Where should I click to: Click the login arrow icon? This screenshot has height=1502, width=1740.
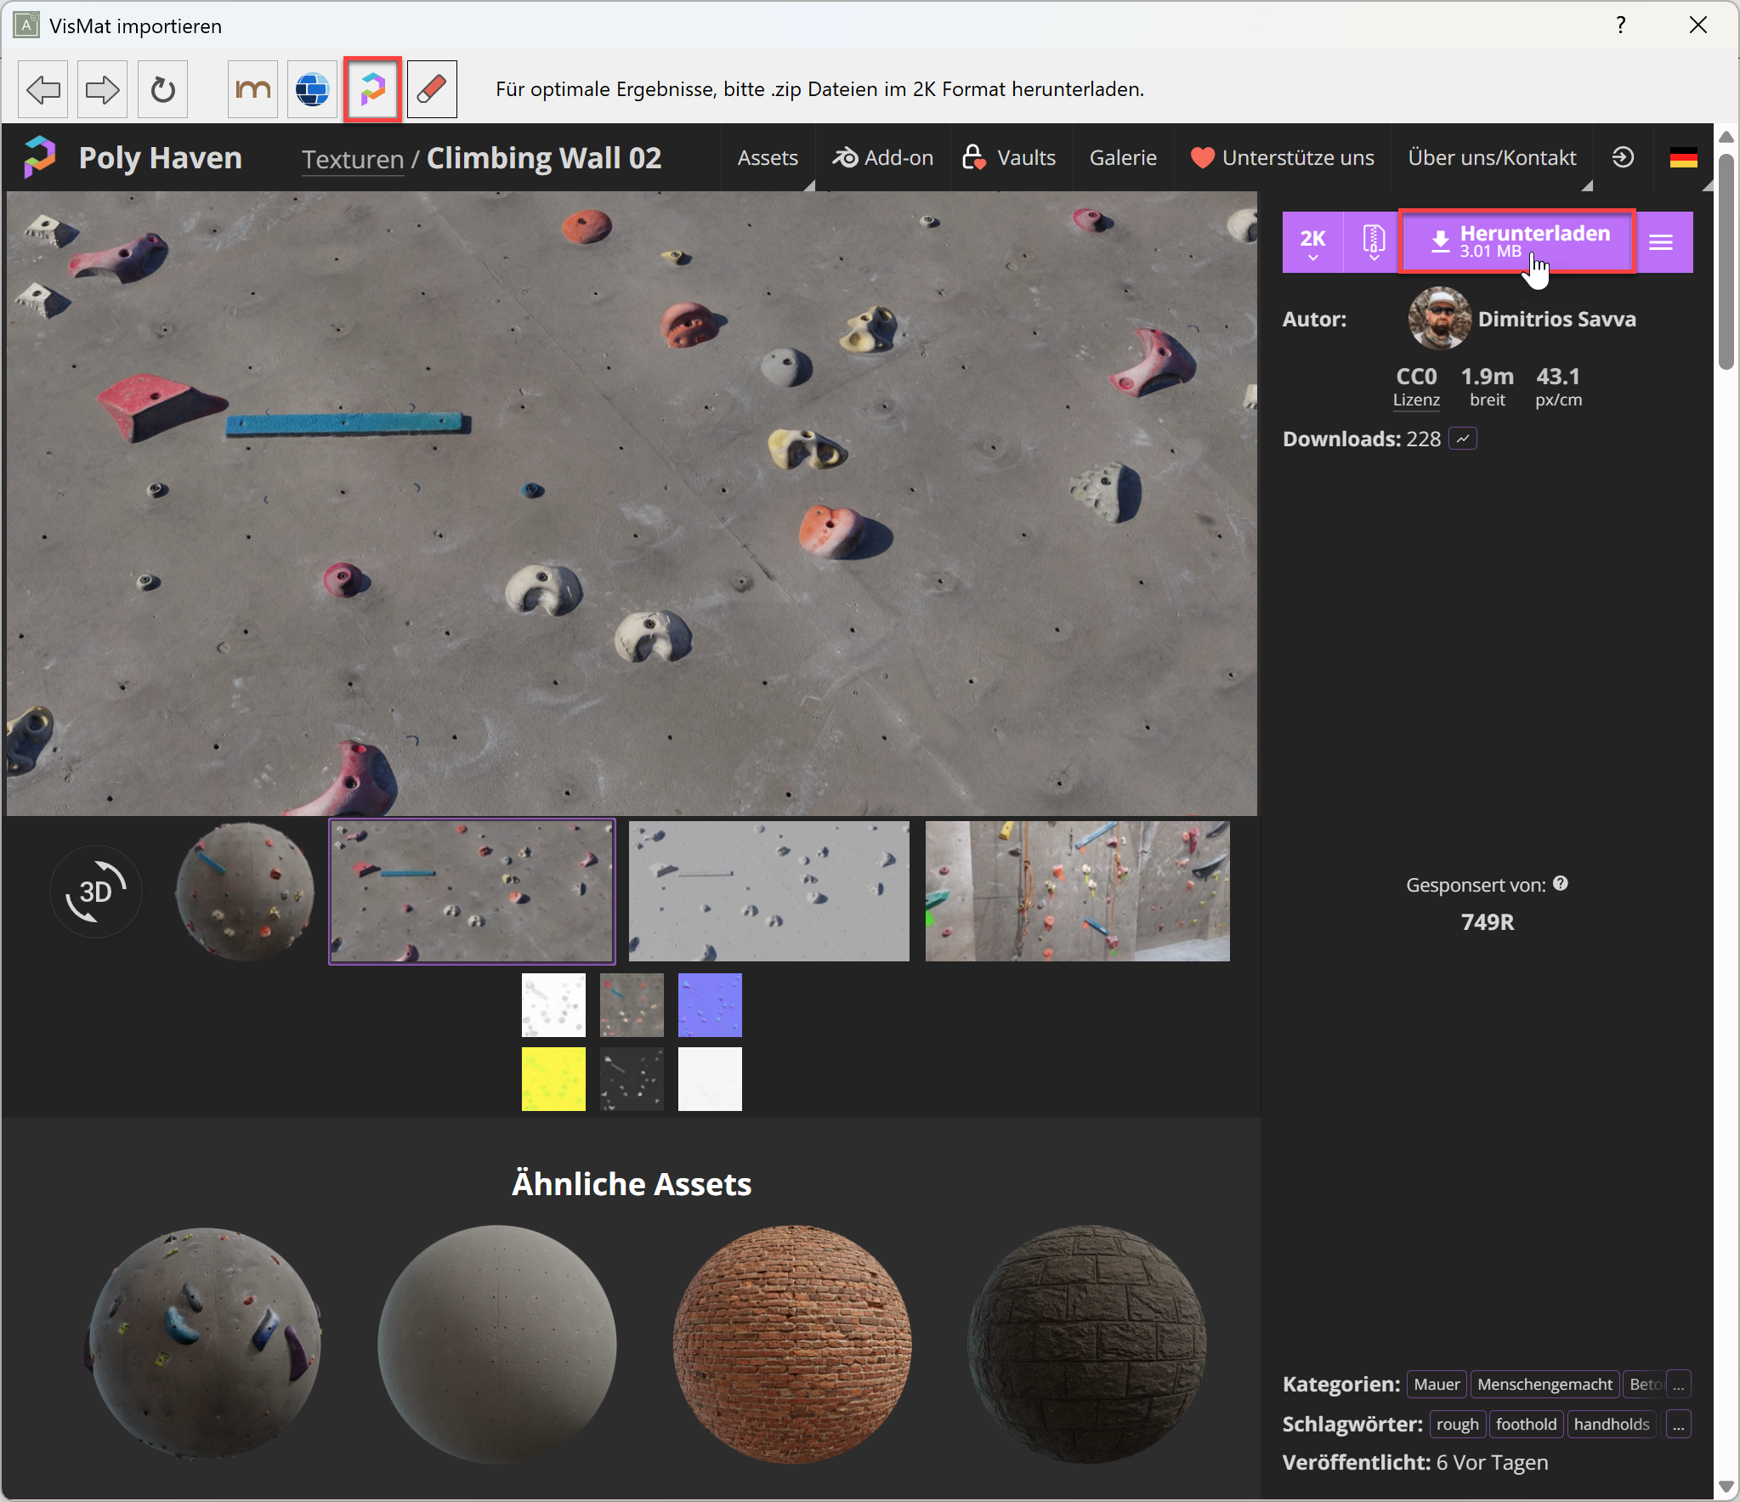pos(1623,157)
